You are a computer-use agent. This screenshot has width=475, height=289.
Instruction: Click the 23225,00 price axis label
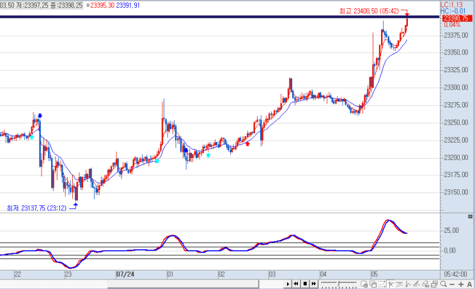coord(456,140)
